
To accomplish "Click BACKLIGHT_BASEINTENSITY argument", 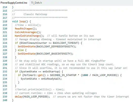I will 54,54.
